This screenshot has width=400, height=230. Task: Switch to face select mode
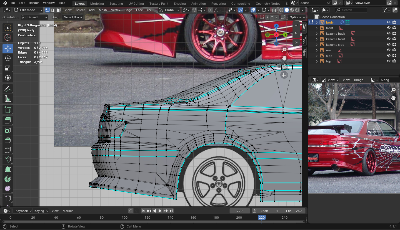58,10
